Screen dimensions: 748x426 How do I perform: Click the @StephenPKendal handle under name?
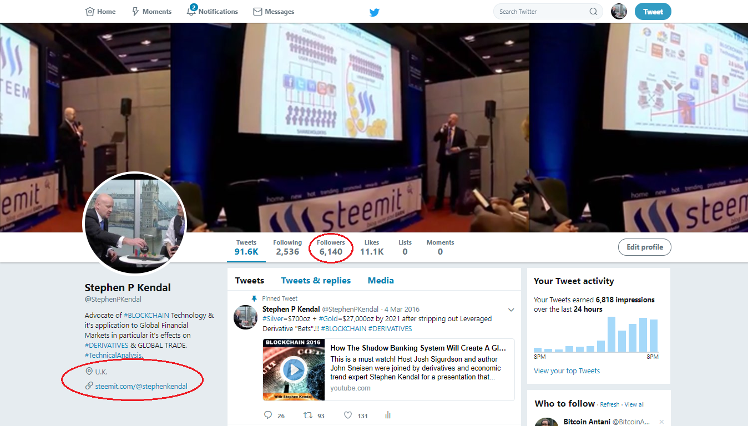point(113,300)
